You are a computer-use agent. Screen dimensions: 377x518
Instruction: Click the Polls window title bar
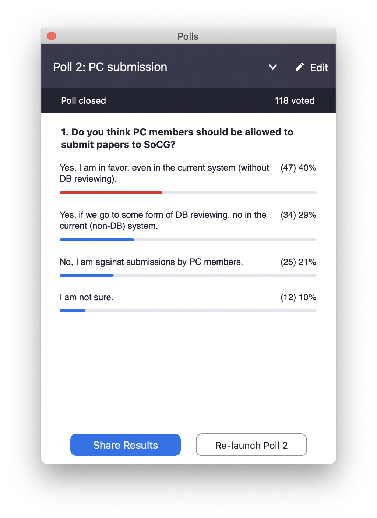pyautogui.click(x=188, y=36)
